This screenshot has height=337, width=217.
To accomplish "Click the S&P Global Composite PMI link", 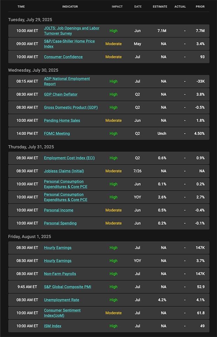I will (67, 287).
